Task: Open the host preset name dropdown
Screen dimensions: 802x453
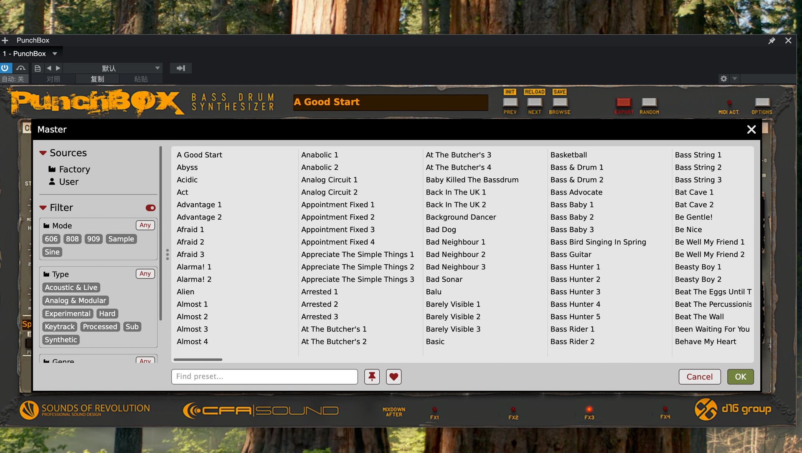Action: (157, 68)
